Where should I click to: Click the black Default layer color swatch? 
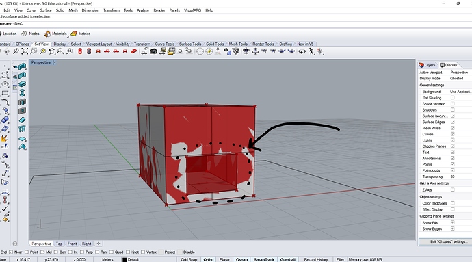124,259
